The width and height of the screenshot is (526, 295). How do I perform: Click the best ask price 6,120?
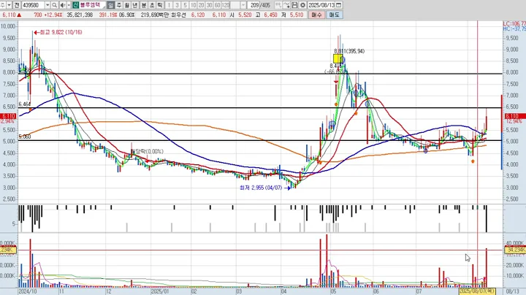pos(198,15)
